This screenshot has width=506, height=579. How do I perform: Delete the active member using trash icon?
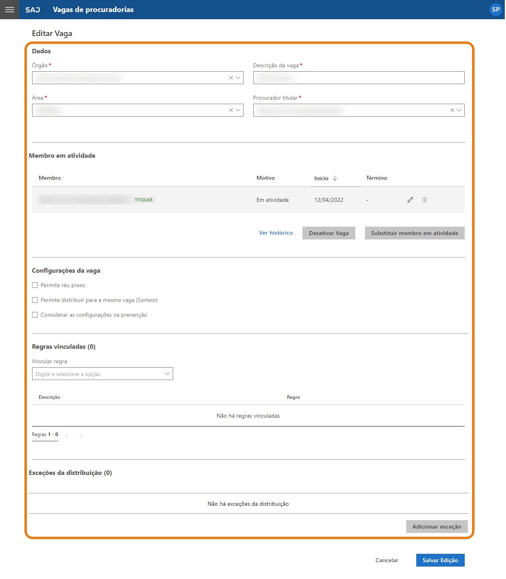click(425, 200)
